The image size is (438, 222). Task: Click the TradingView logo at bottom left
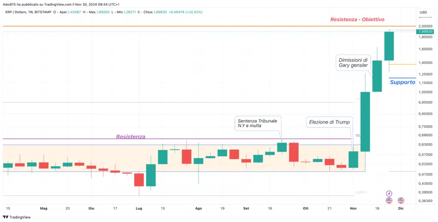[x=17, y=217]
